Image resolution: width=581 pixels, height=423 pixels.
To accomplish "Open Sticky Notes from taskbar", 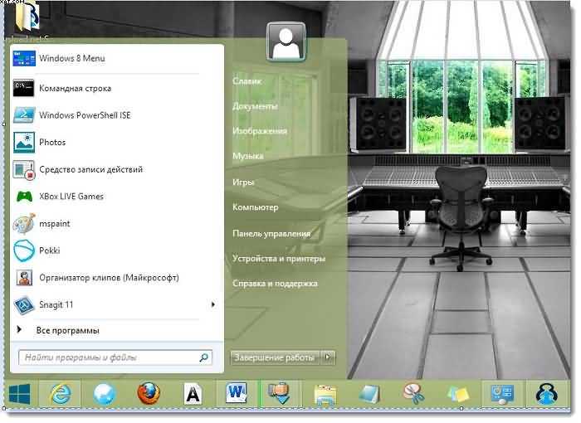I will [457, 395].
